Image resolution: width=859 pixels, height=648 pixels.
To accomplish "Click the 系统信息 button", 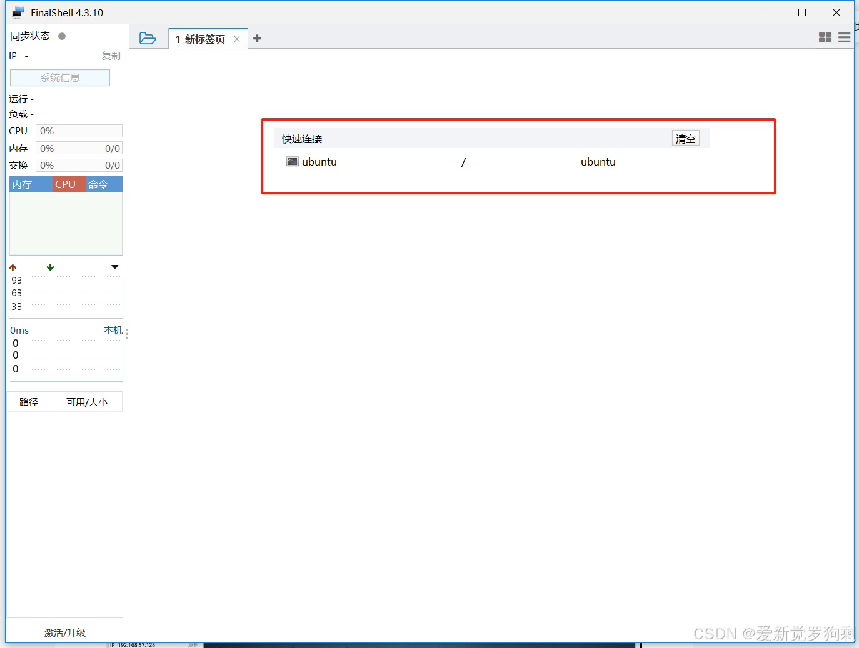I will pos(60,77).
